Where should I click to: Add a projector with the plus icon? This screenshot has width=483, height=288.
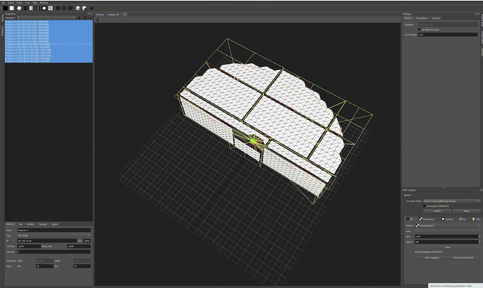pyautogui.click(x=79, y=18)
